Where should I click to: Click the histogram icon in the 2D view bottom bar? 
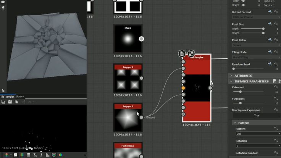coord(48,155)
